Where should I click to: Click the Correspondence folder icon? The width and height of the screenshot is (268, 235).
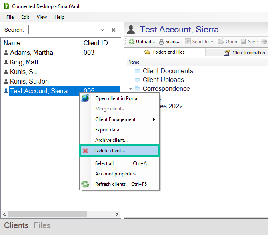[138, 88]
